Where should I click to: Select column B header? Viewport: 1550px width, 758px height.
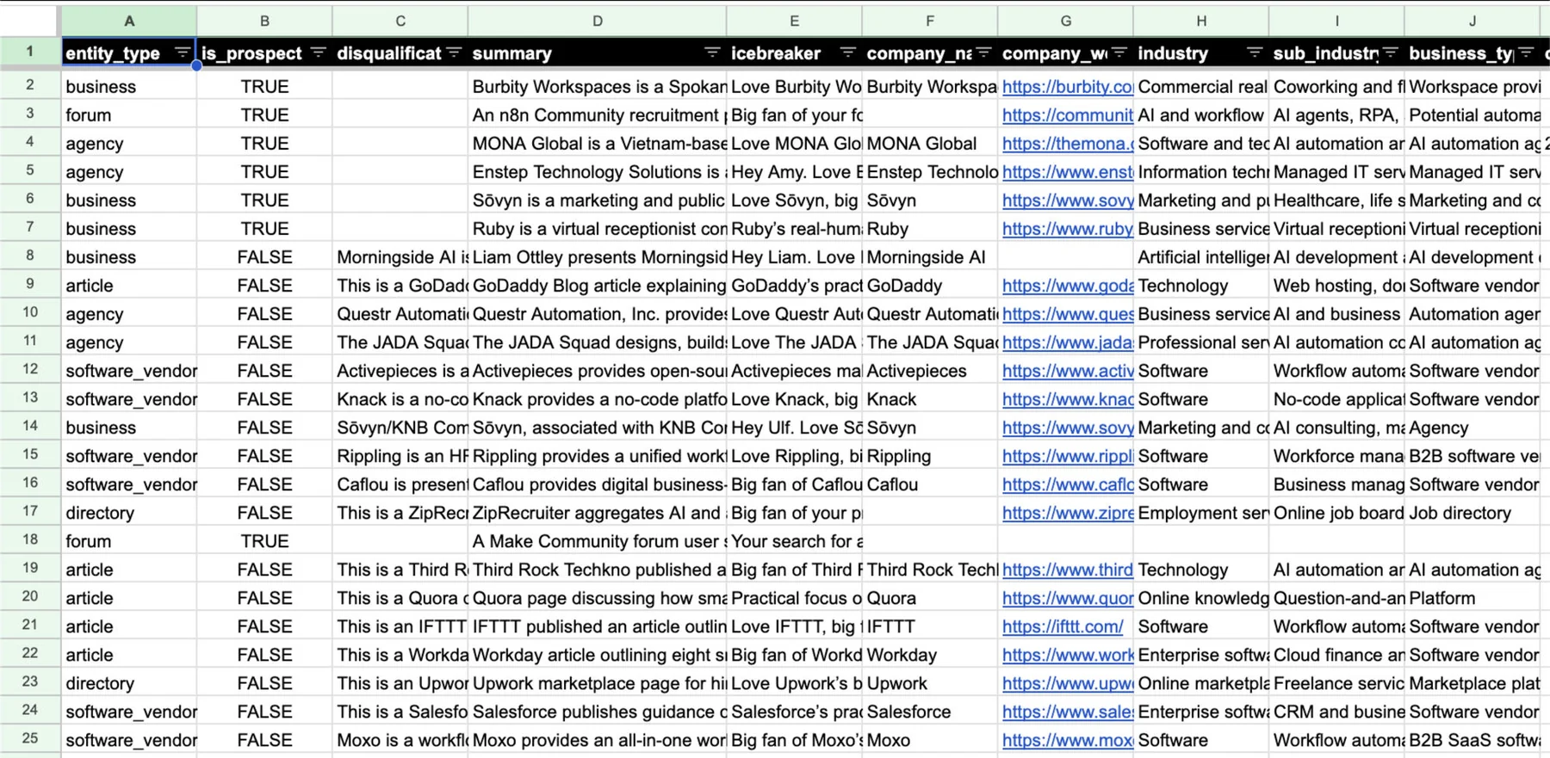[x=264, y=21]
